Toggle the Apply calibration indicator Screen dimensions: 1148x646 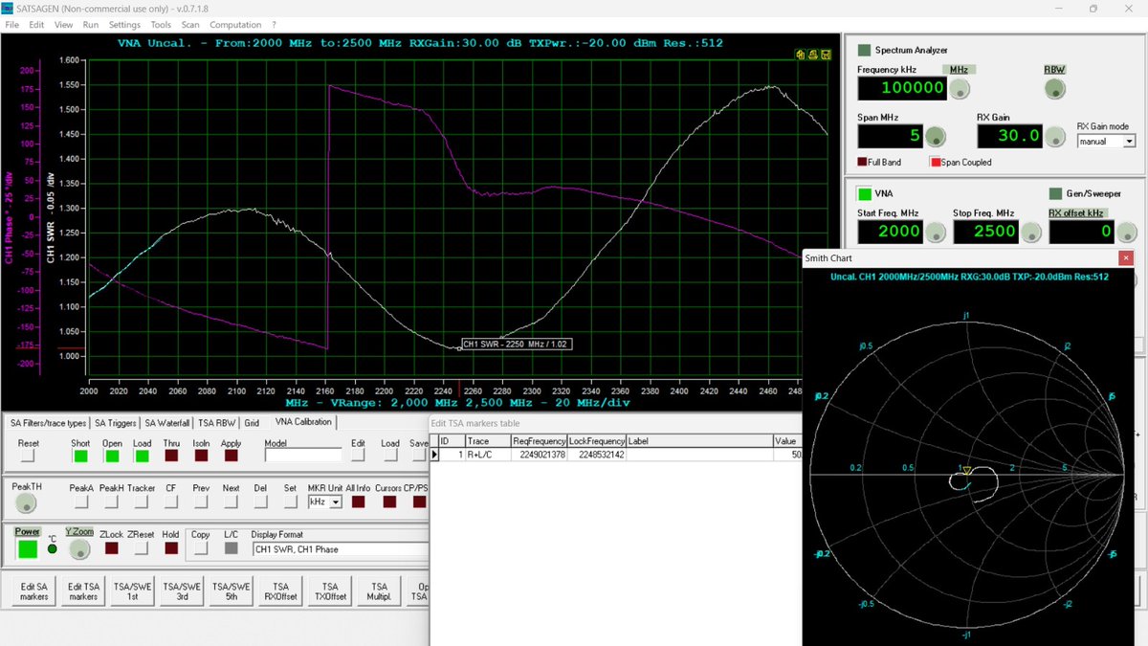tap(231, 456)
